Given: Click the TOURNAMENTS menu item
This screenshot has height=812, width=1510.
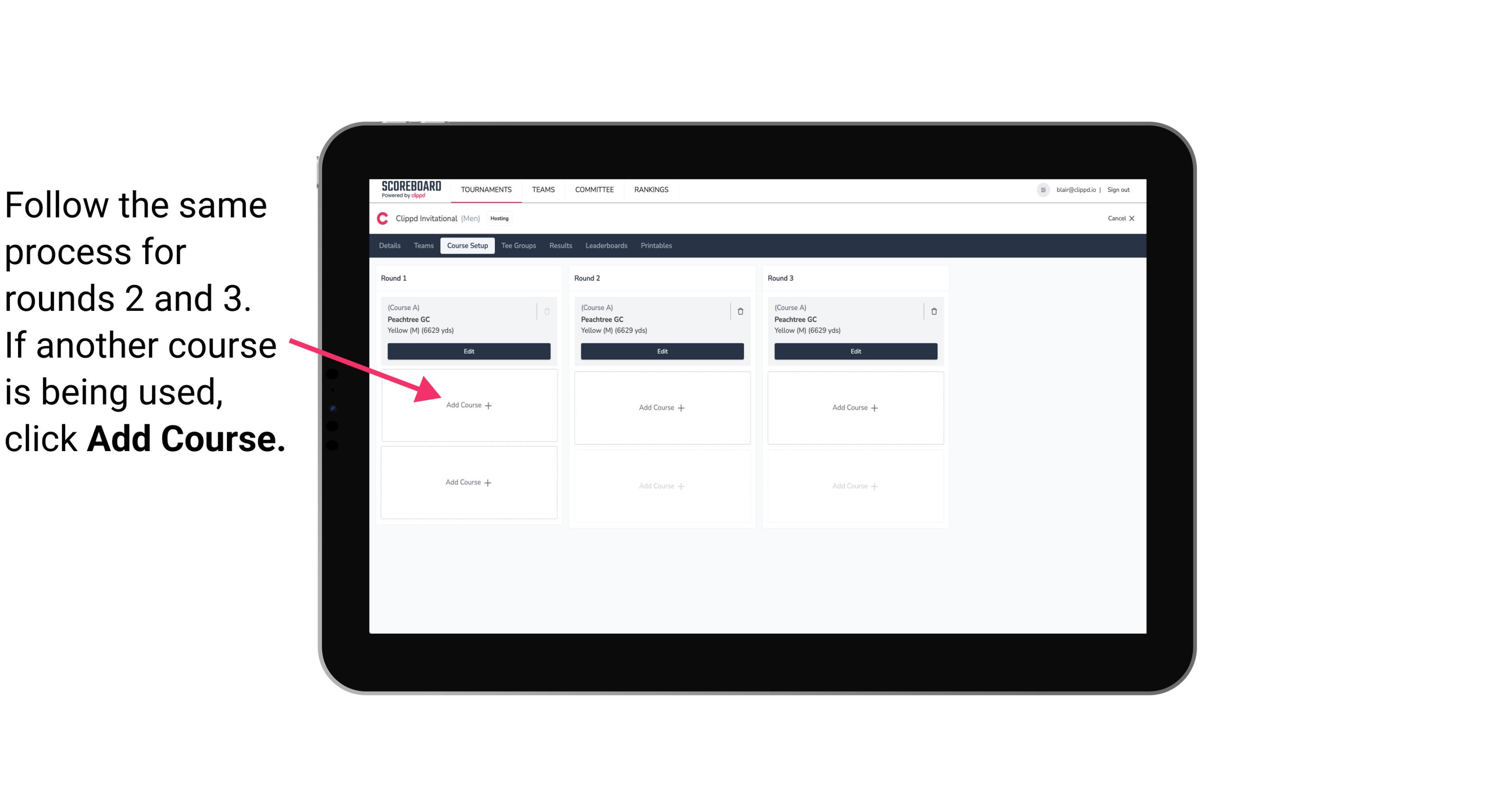Looking at the screenshot, I should pyautogui.click(x=486, y=189).
